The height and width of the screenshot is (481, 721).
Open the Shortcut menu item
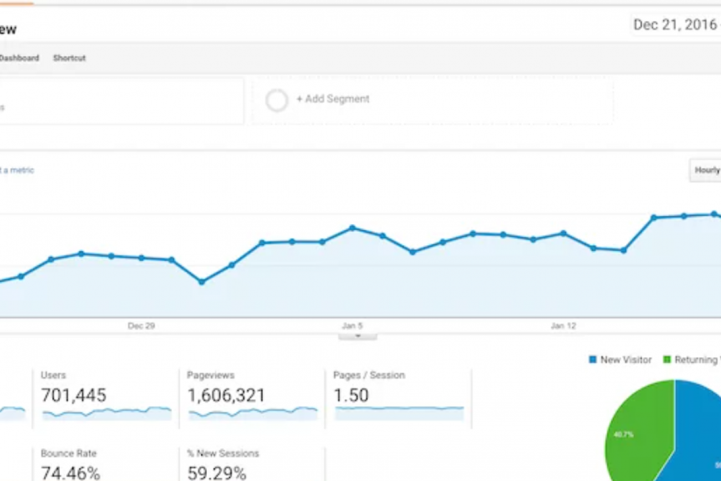tap(69, 58)
